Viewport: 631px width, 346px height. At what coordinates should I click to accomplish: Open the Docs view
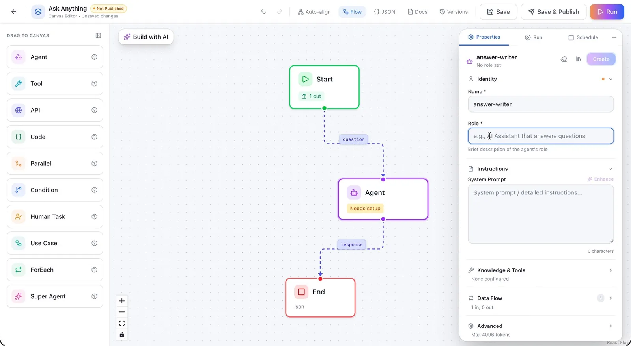click(x=418, y=12)
